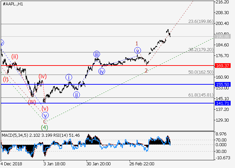Click the 4 Dec 2018 date label
Image resolution: width=235 pixels, height=168 pixels.
click(x=11, y=164)
